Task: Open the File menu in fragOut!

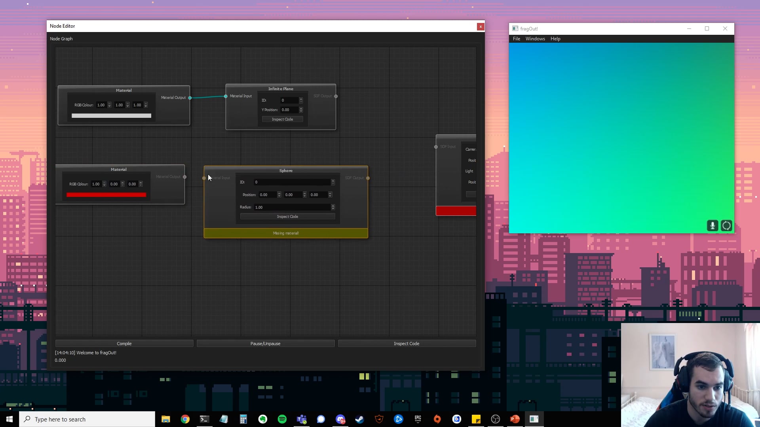Action: point(517,39)
